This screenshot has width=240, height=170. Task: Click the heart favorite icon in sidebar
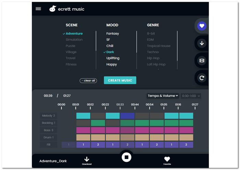click(202, 26)
